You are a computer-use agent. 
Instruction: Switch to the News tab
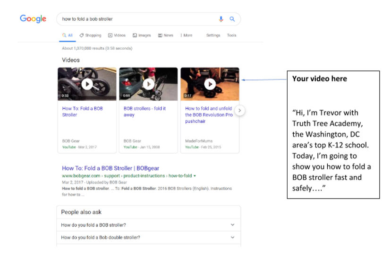coord(166,35)
